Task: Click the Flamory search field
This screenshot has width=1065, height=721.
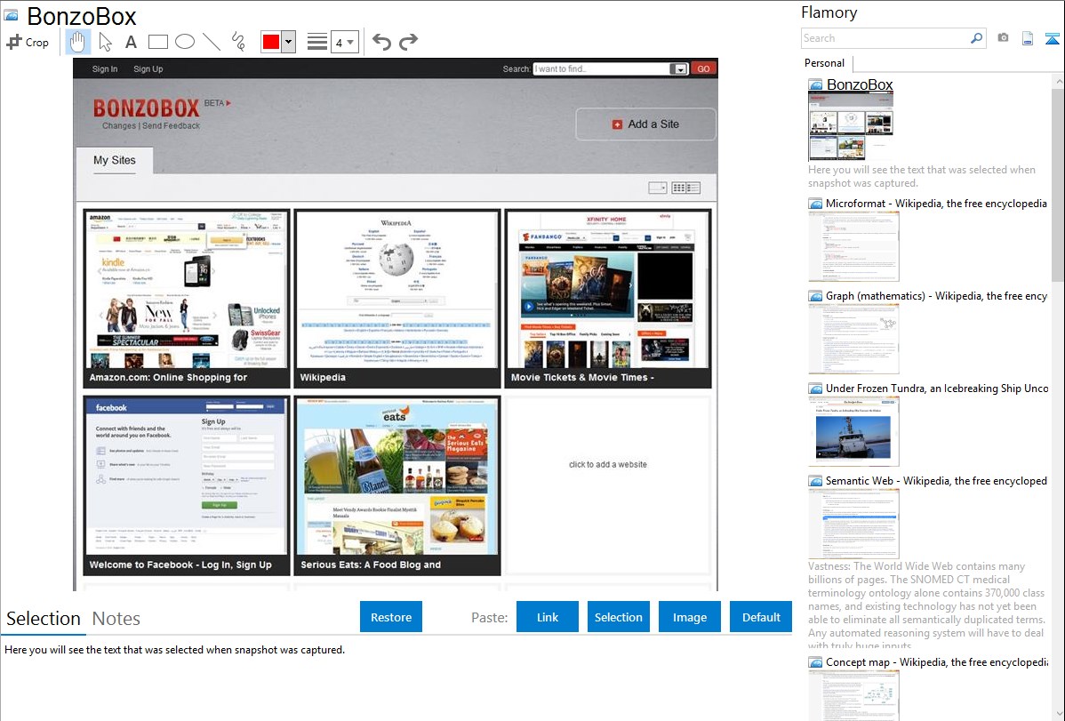Action: coord(885,38)
